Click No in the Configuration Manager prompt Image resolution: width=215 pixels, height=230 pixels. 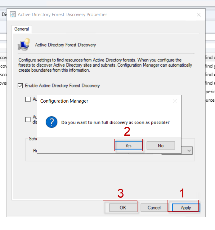[x=161, y=145]
